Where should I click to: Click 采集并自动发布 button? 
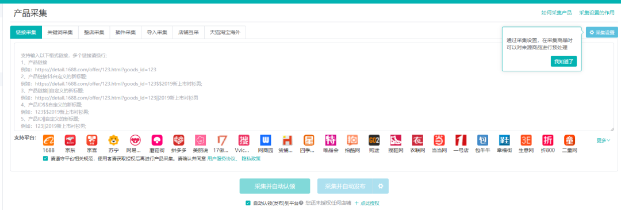tap(346, 186)
